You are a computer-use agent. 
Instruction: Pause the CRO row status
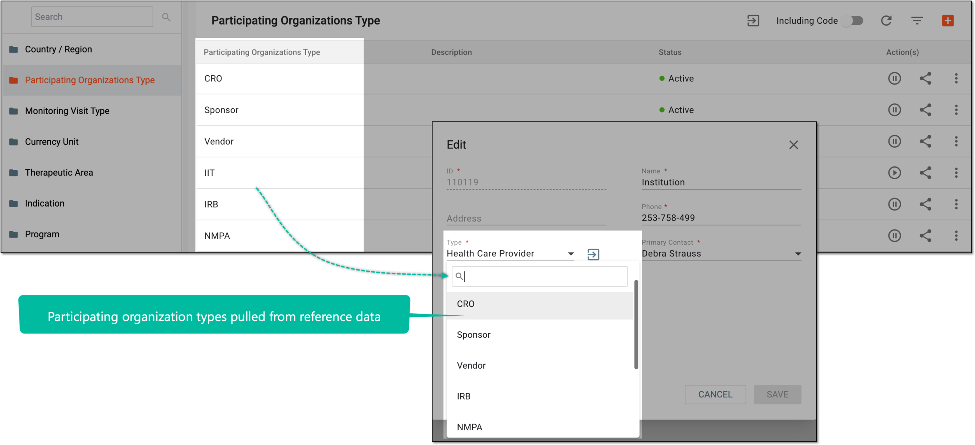pos(895,79)
